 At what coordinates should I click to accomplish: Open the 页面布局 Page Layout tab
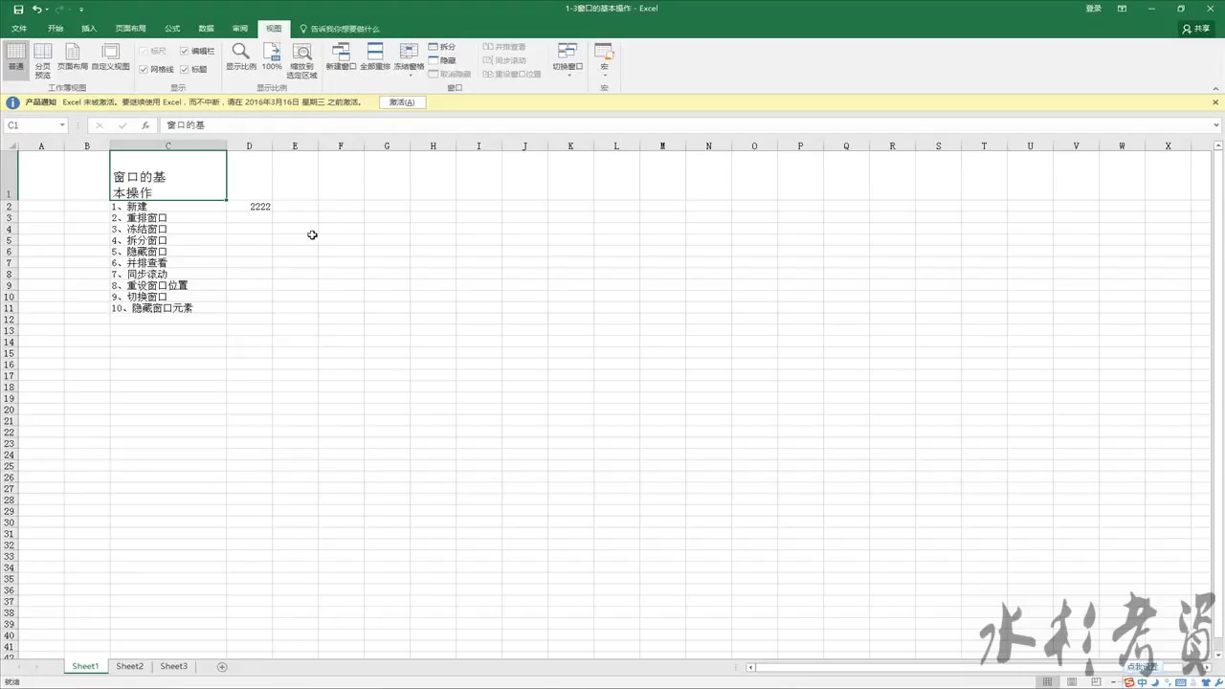point(130,29)
